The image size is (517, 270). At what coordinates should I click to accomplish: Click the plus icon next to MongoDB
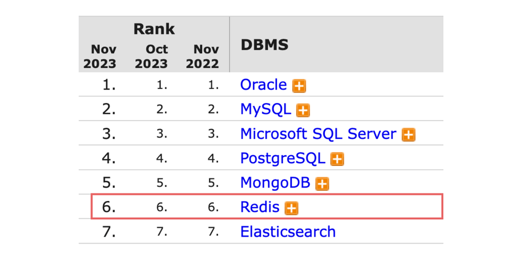click(322, 183)
